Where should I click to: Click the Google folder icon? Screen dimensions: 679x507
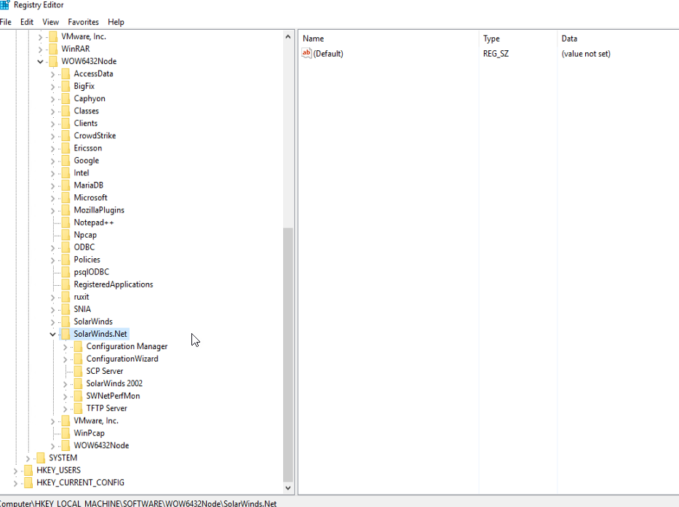click(x=65, y=161)
